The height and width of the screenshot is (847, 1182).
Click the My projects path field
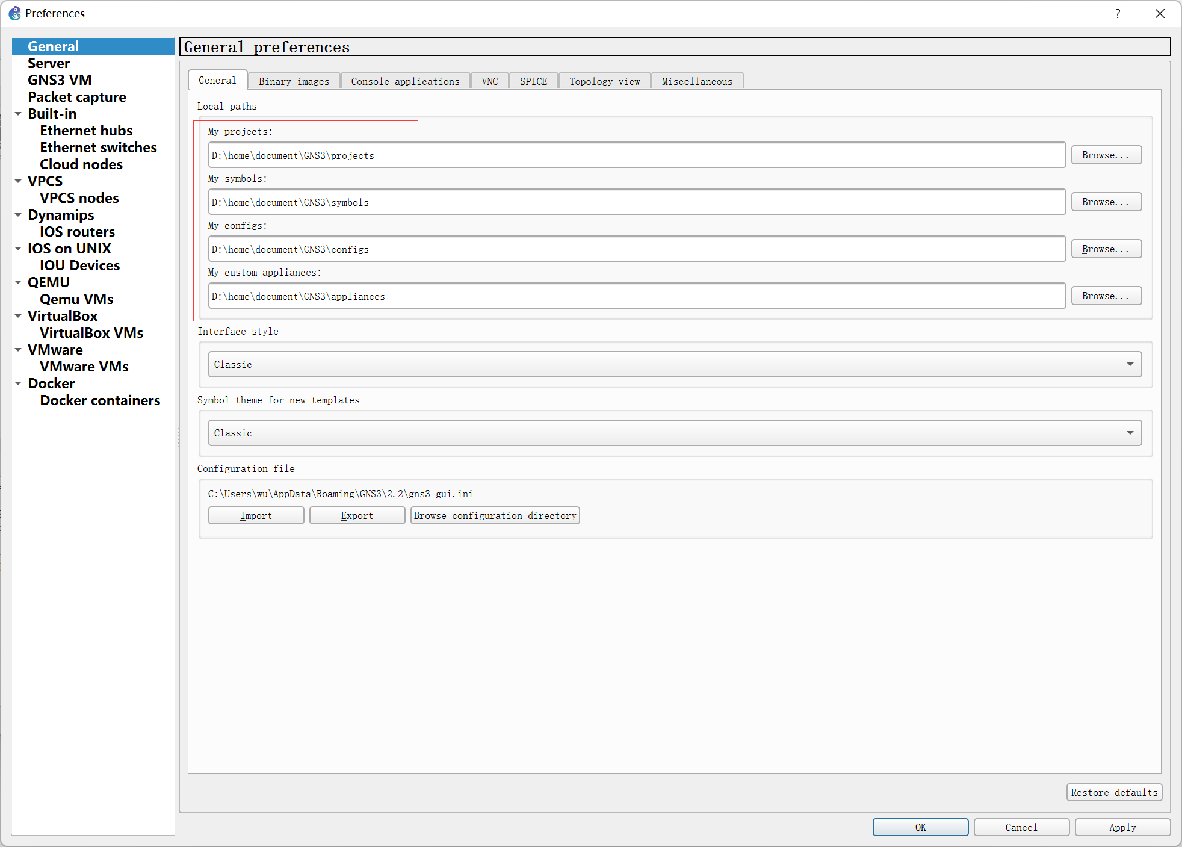tap(637, 155)
